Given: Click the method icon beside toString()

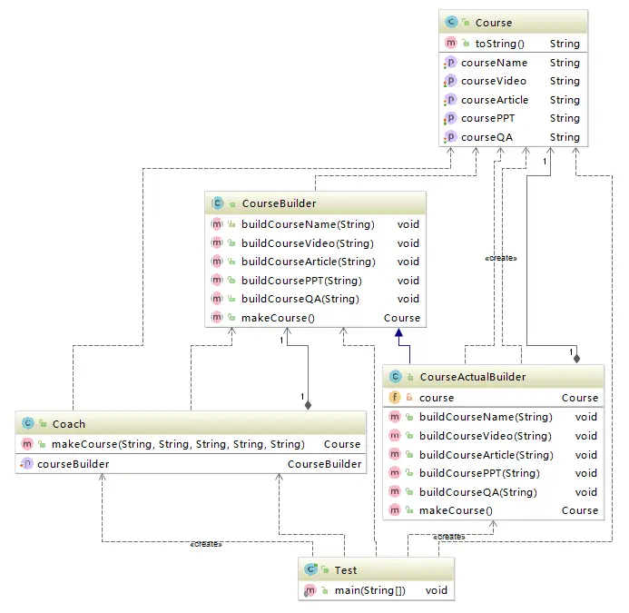Looking at the screenshot, I should 451,43.
